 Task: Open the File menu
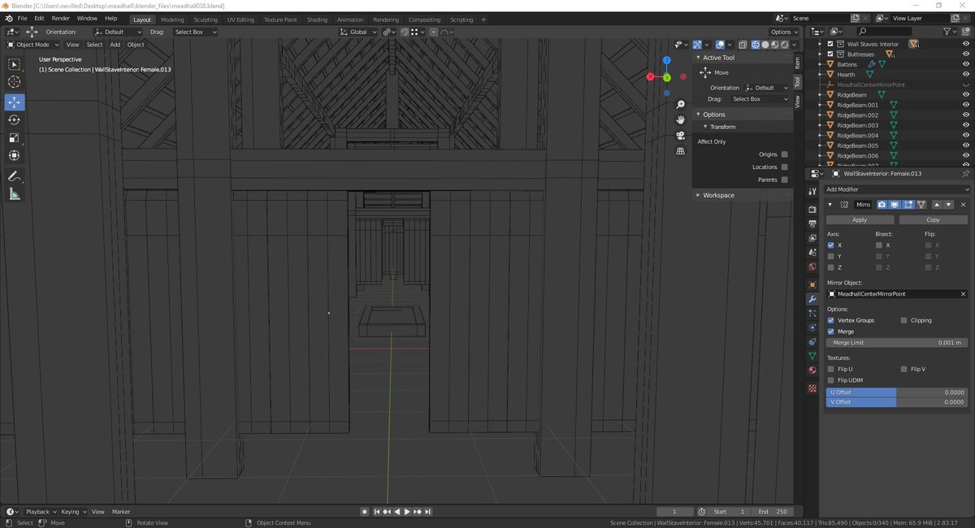pos(22,18)
